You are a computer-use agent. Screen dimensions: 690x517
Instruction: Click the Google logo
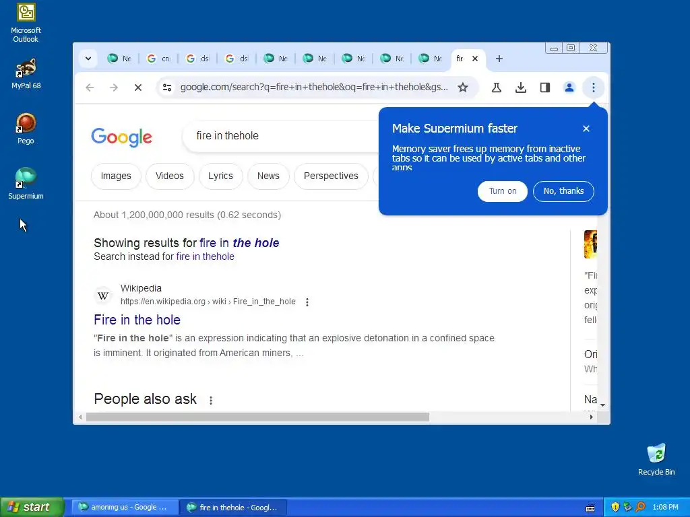(121, 137)
